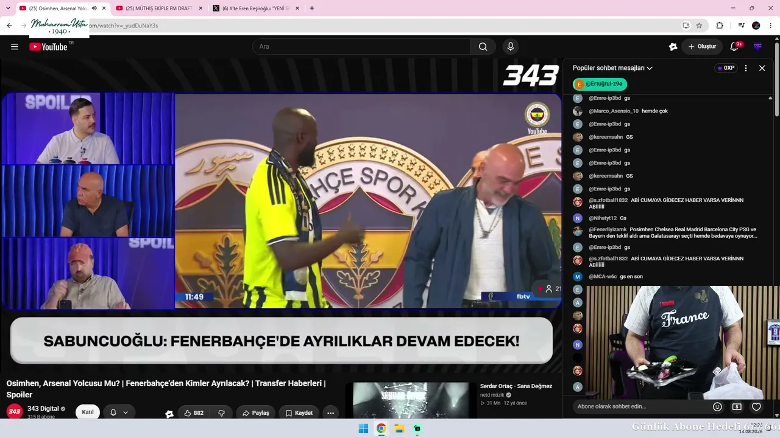Dislike the video
Screen dimensions: 780x438
[222, 413]
